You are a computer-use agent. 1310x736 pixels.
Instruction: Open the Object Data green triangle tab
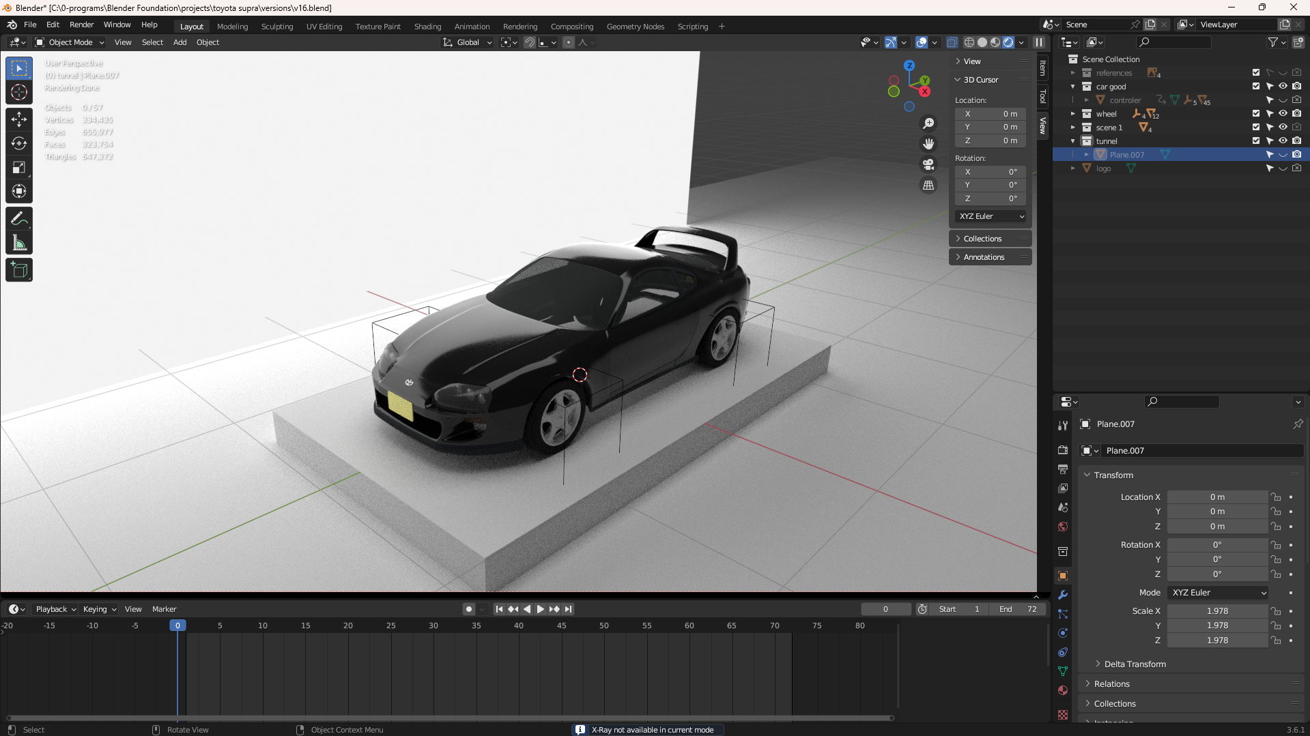click(x=1063, y=671)
